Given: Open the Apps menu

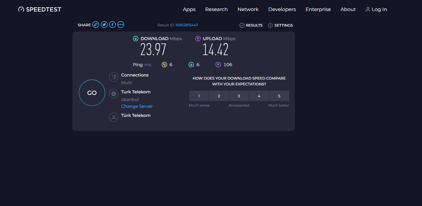Looking at the screenshot, I should point(189,9).
